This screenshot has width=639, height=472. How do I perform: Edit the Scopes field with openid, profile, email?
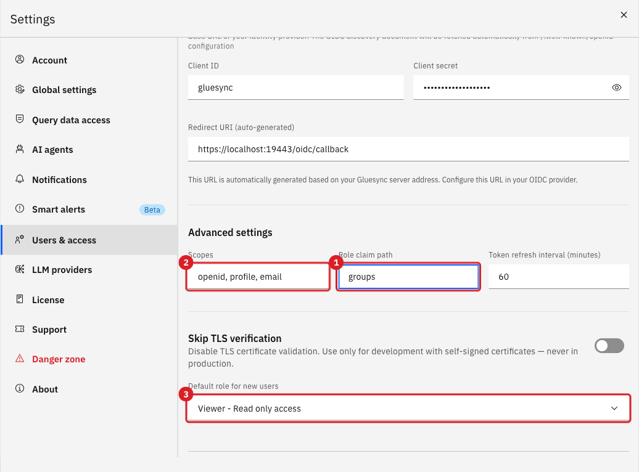pos(258,277)
